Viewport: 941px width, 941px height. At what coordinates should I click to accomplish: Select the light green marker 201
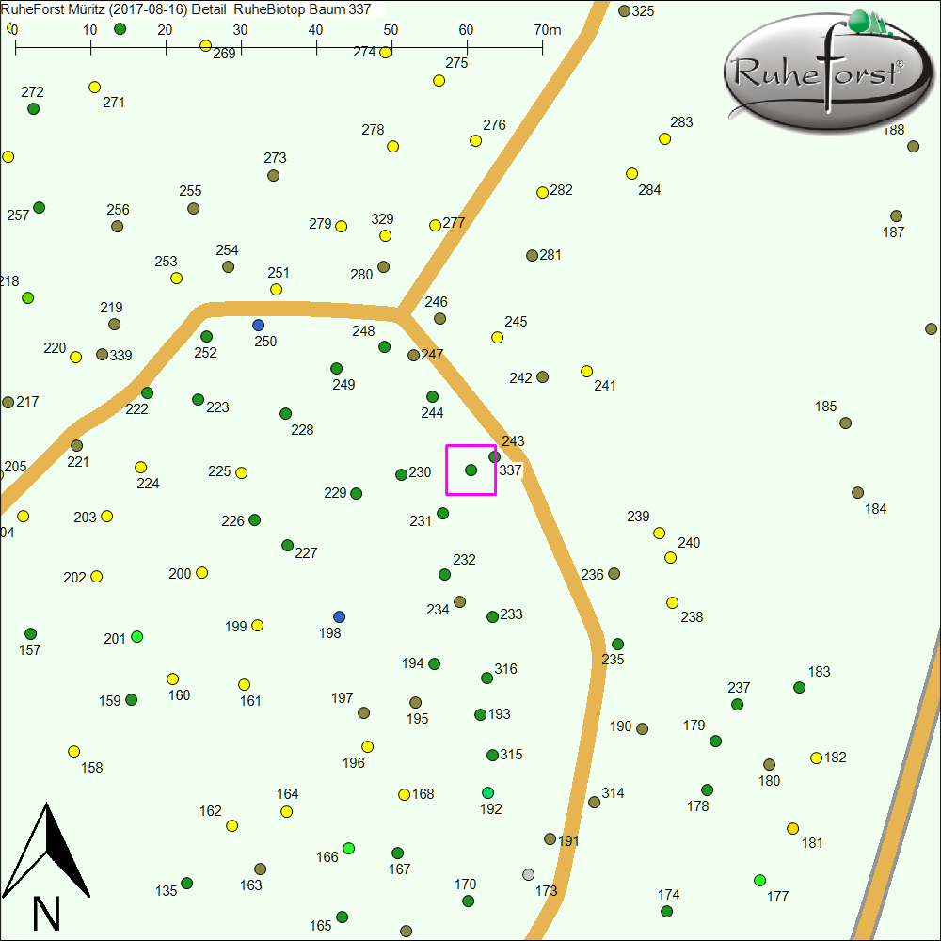coord(137,637)
